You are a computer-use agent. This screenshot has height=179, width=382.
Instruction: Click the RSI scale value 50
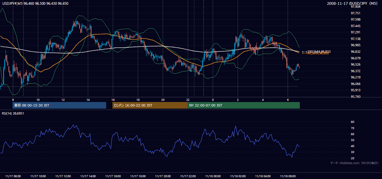[x=352, y=140]
